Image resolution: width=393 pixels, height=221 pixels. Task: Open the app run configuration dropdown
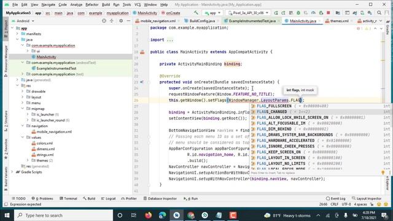point(212,13)
